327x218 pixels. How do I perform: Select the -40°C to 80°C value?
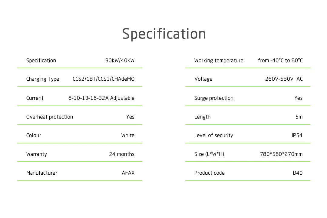pos(280,60)
